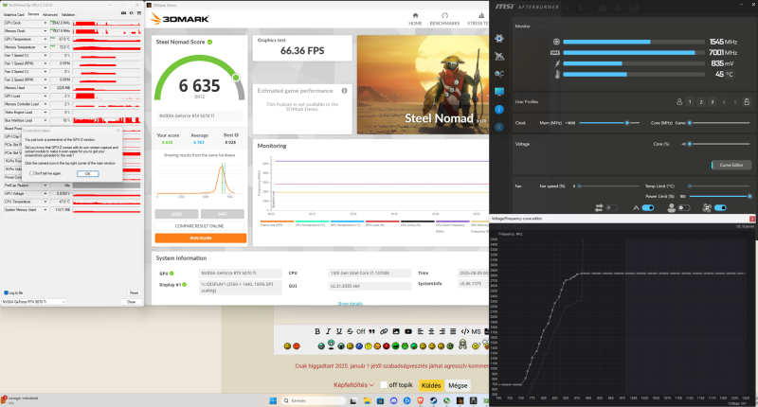Image resolution: width=758 pixels, height=407 pixels.
Task: Open GPU selection combo box in GPU-Z
Action: 34,302
